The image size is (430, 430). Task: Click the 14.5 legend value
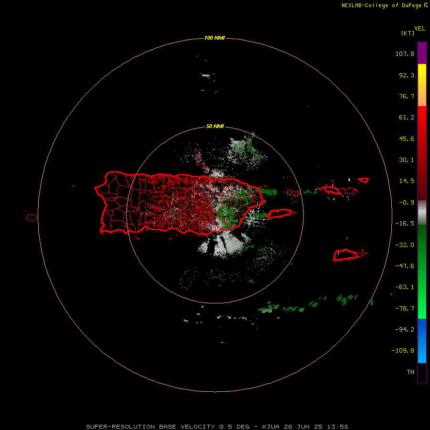tap(407, 181)
